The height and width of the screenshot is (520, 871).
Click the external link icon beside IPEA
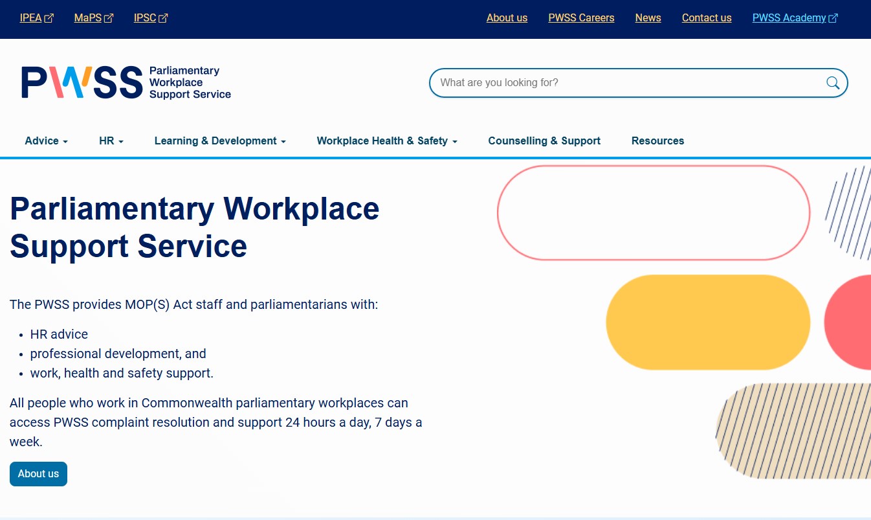[49, 17]
